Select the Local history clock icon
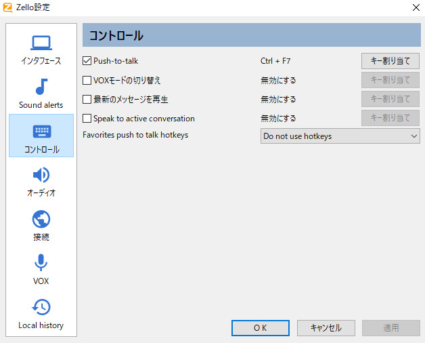 41,307
